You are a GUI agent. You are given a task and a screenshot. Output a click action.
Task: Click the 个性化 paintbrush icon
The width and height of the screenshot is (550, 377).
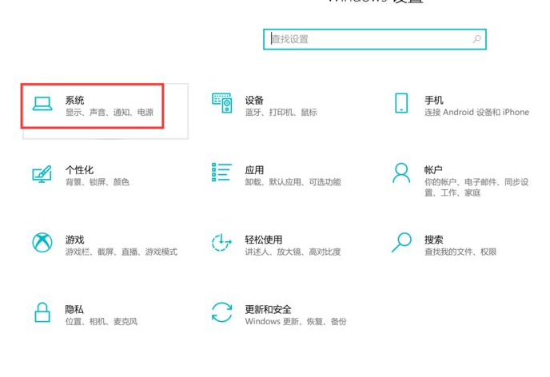point(42,173)
